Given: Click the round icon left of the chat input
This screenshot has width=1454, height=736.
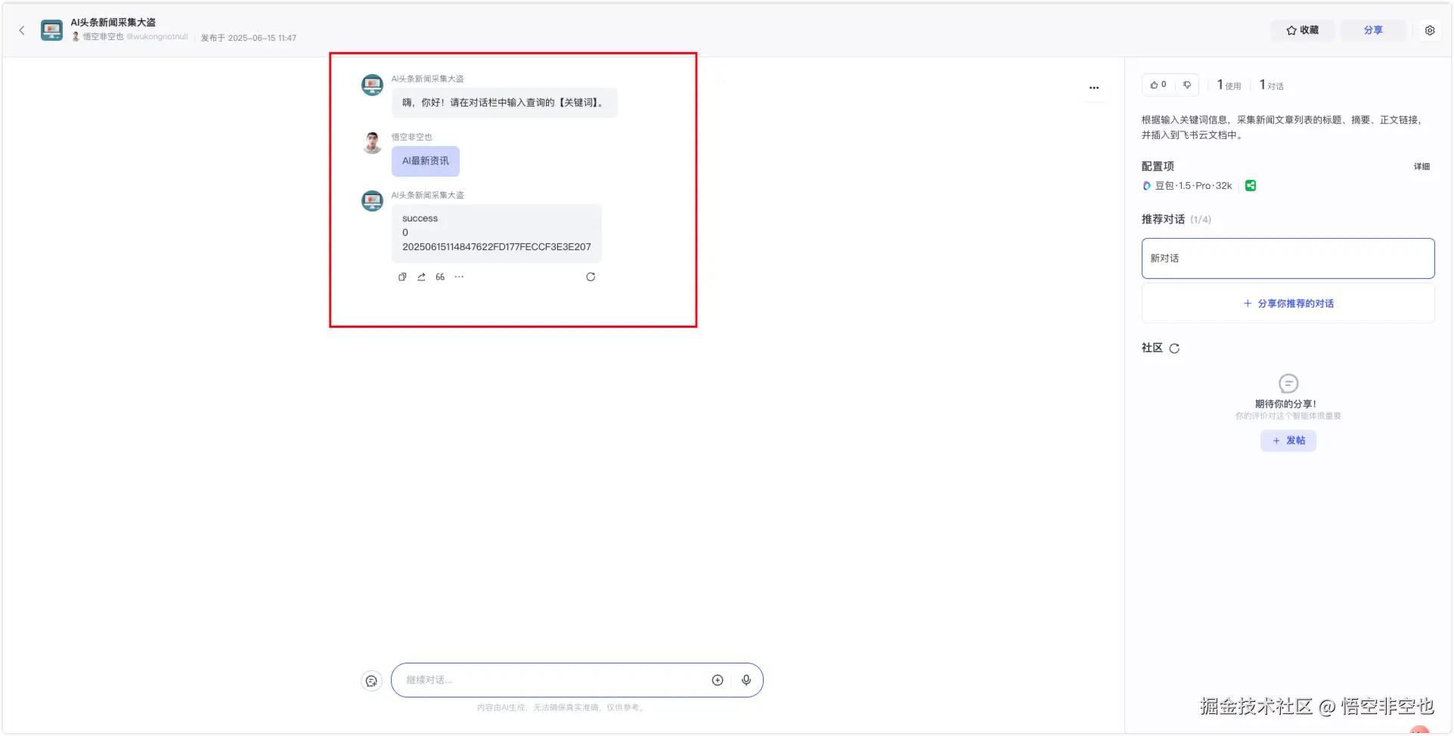Looking at the screenshot, I should (371, 681).
